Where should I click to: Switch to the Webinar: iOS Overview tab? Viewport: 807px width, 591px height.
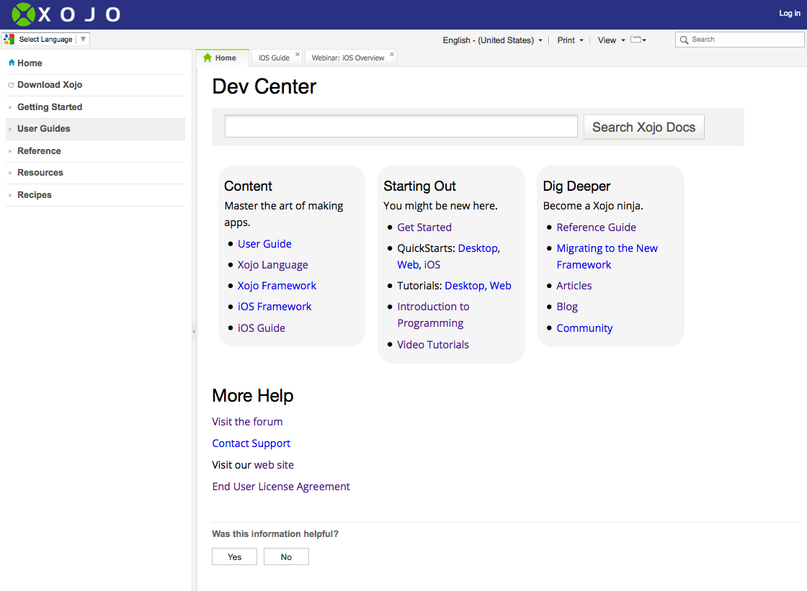pos(348,58)
